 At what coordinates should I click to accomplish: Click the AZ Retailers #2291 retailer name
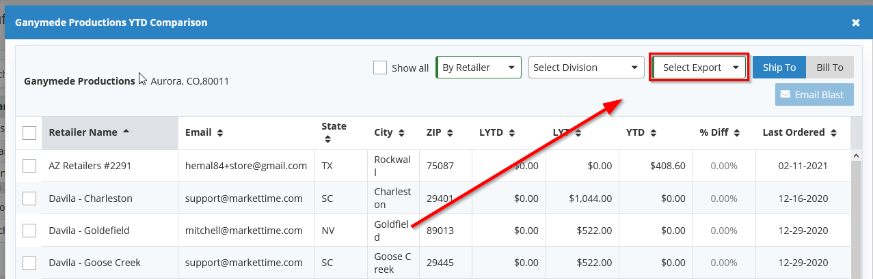coord(90,166)
